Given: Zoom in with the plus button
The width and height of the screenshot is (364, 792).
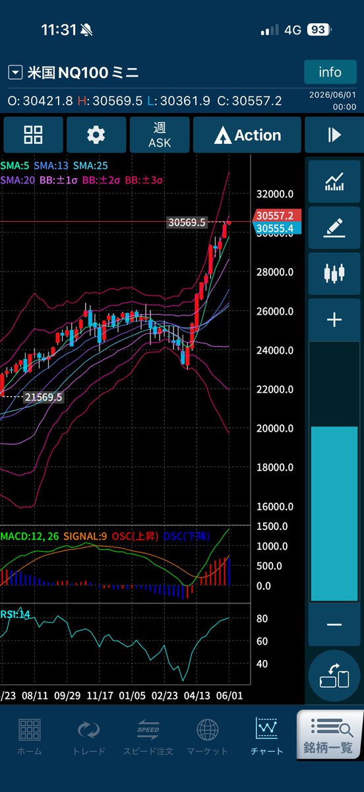Looking at the screenshot, I should click(x=334, y=320).
